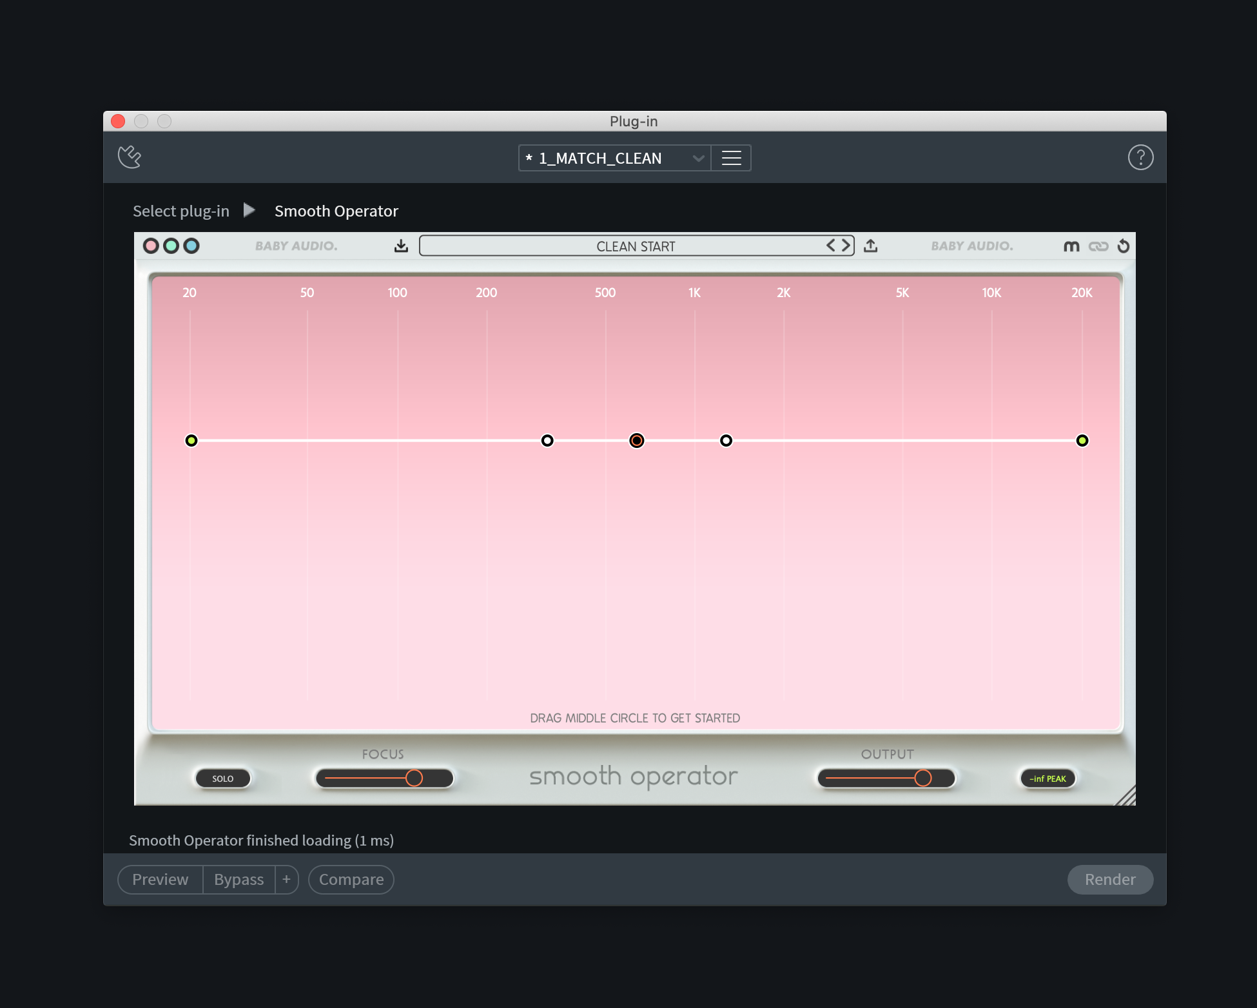Click the OUTPUT slider handle
The image size is (1257, 1008).
pyautogui.click(x=923, y=778)
